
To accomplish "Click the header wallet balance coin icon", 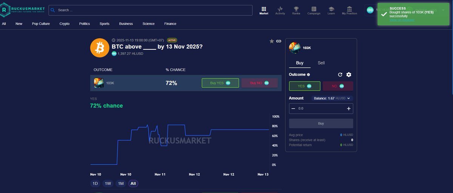I will point(370,10).
